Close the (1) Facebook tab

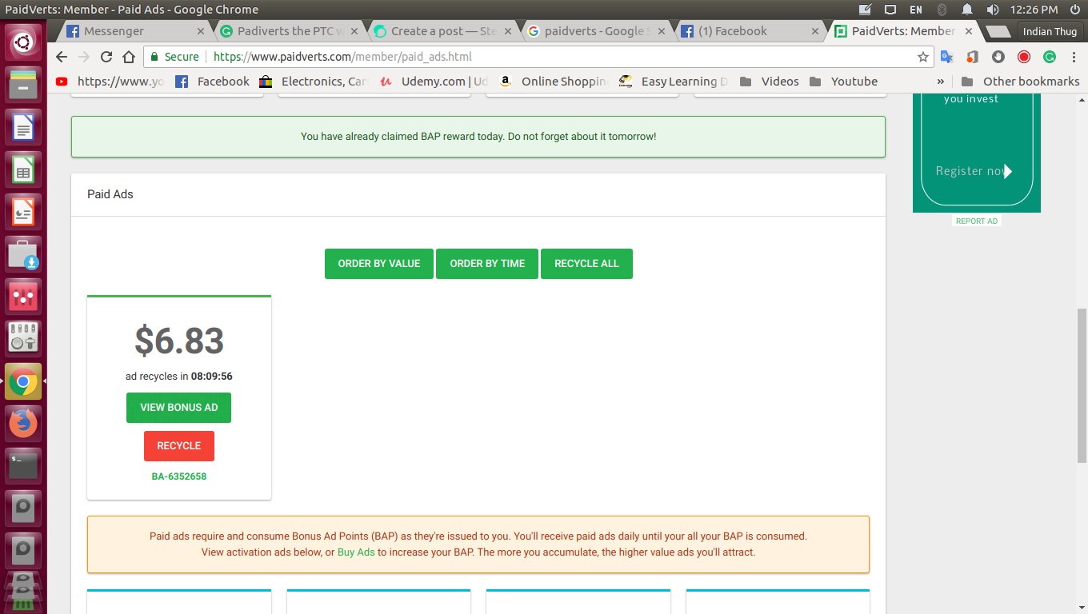pyautogui.click(x=815, y=31)
